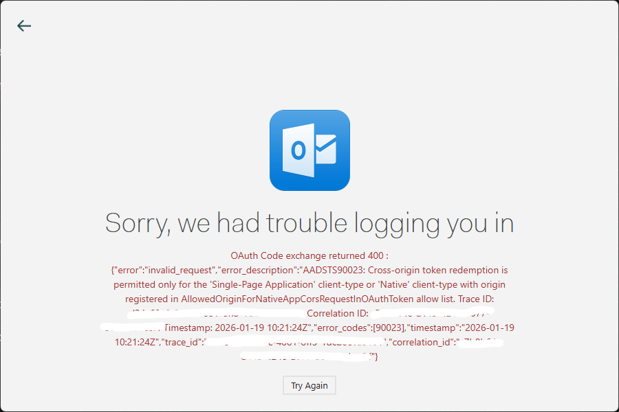The height and width of the screenshot is (412, 619).
Task: Click the AllowedOriginForNativeAppCorsRequestInOAuthToken text
Action: click(x=297, y=299)
